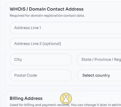This screenshot has height=107, width=121.
Task: Click the WHOIS / Domain Contact Address heading
Action: (47, 9)
